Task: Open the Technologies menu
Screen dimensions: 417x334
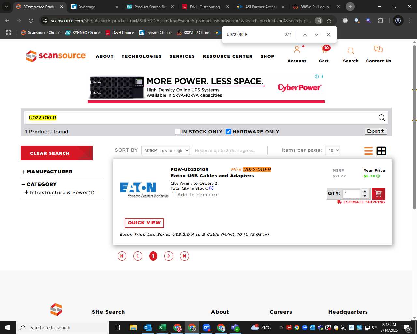Action: 142,56
